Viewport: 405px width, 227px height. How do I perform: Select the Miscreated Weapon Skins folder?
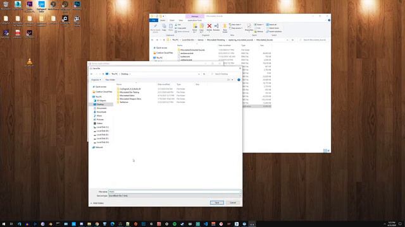pos(129,99)
